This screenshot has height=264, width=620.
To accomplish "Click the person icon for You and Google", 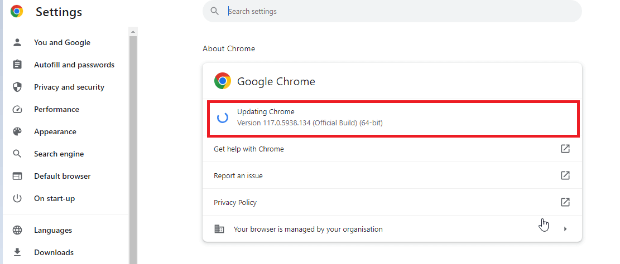I will (x=17, y=43).
